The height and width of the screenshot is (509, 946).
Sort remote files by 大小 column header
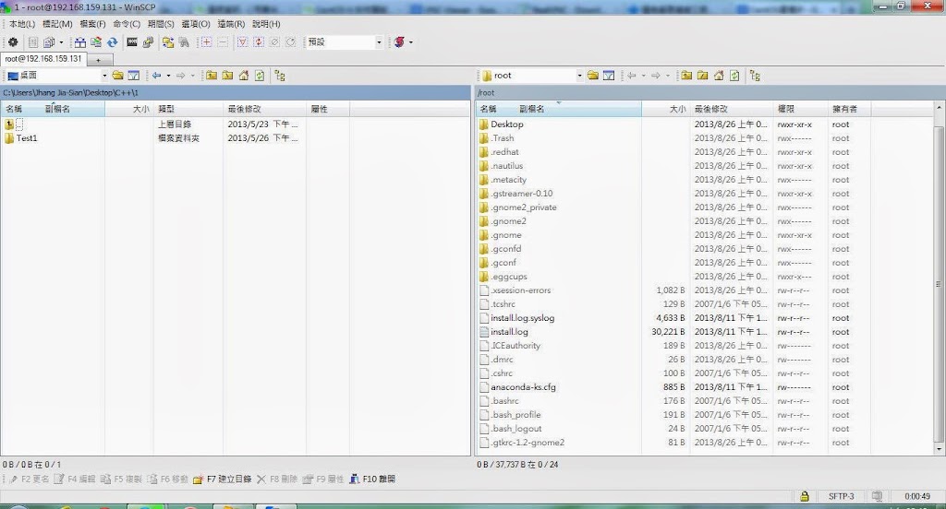coord(665,109)
